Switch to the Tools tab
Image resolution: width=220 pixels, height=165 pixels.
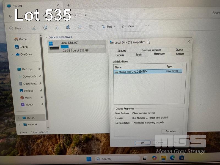click(139, 54)
